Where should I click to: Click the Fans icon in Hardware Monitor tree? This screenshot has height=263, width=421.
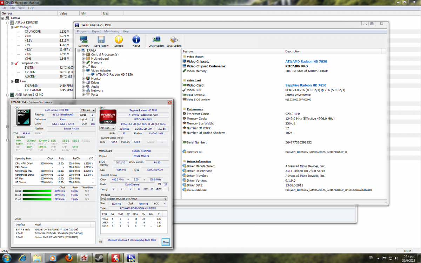17,81
